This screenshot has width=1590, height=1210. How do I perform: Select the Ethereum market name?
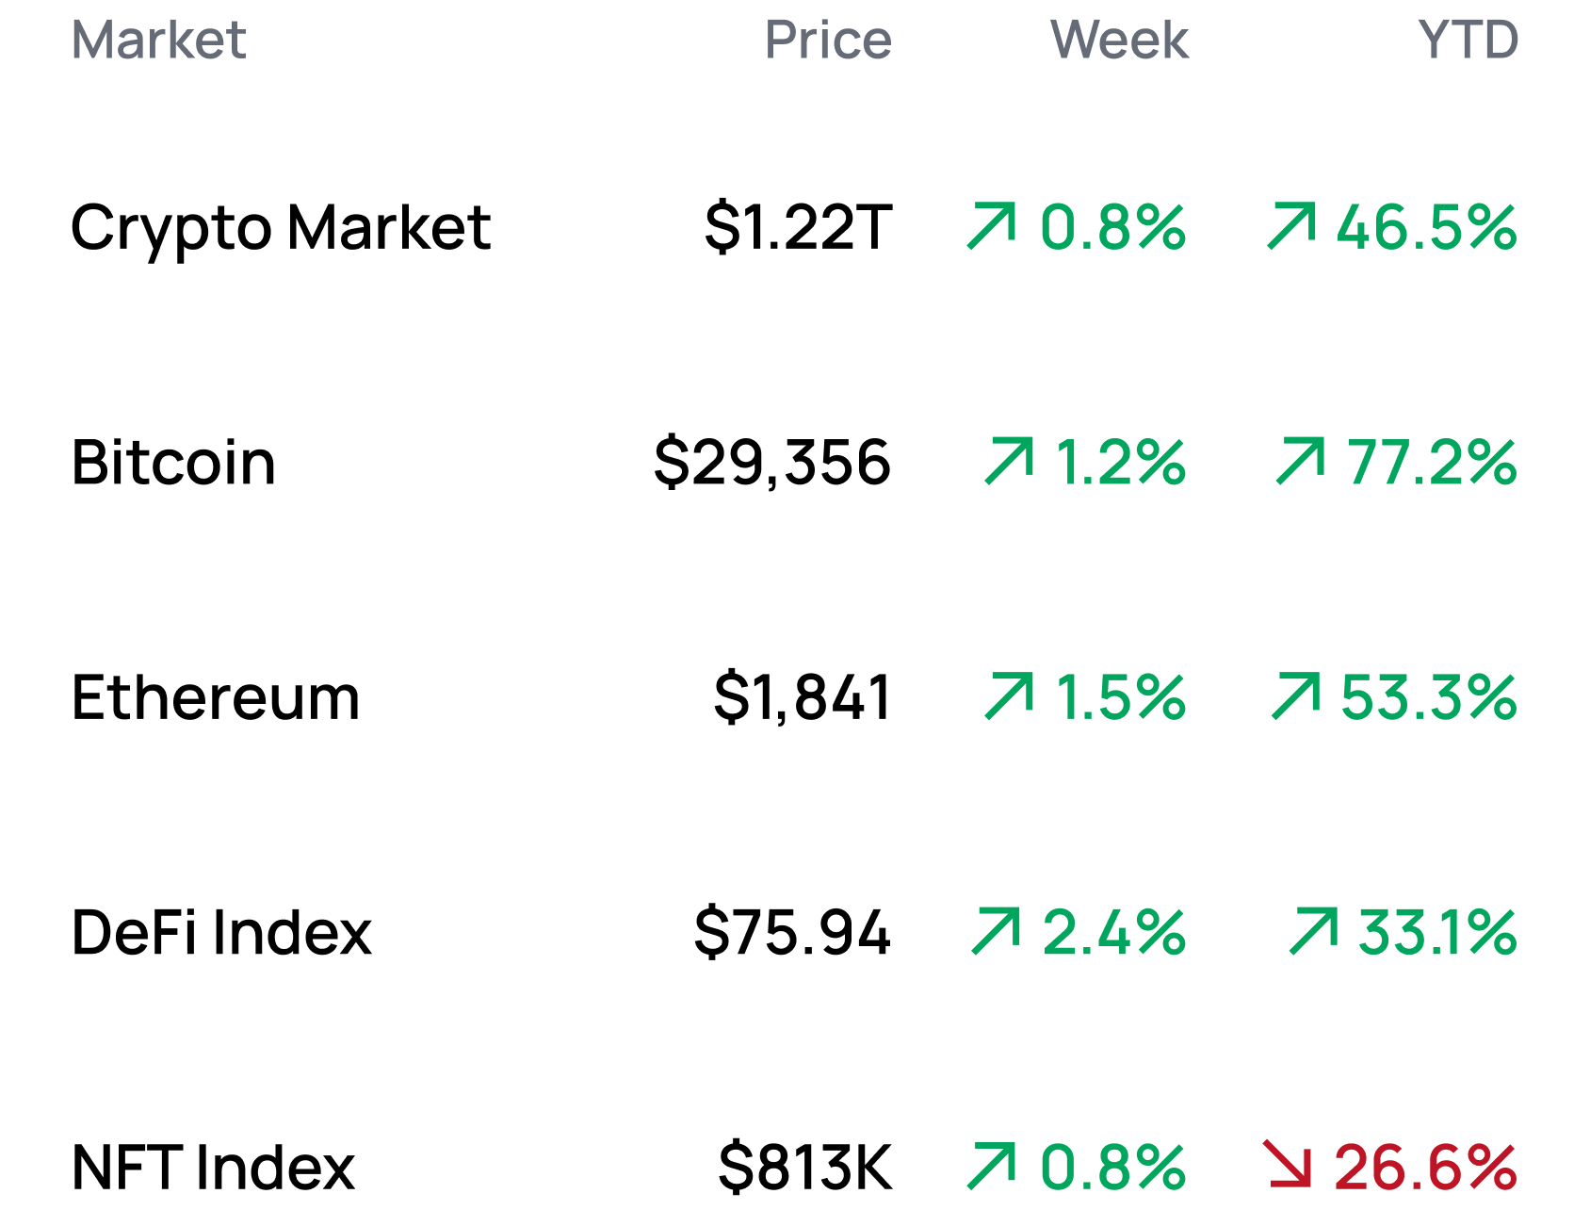click(x=216, y=697)
